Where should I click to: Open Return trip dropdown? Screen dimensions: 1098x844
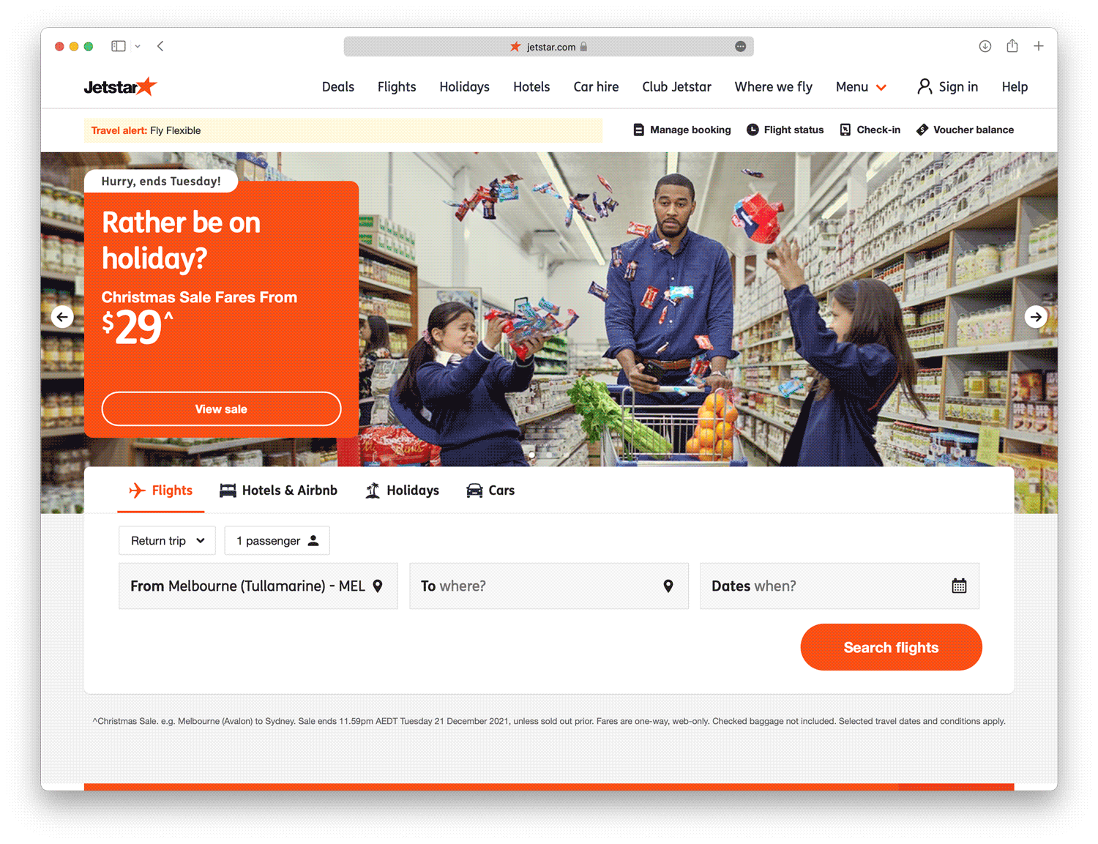tap(167, 540)
